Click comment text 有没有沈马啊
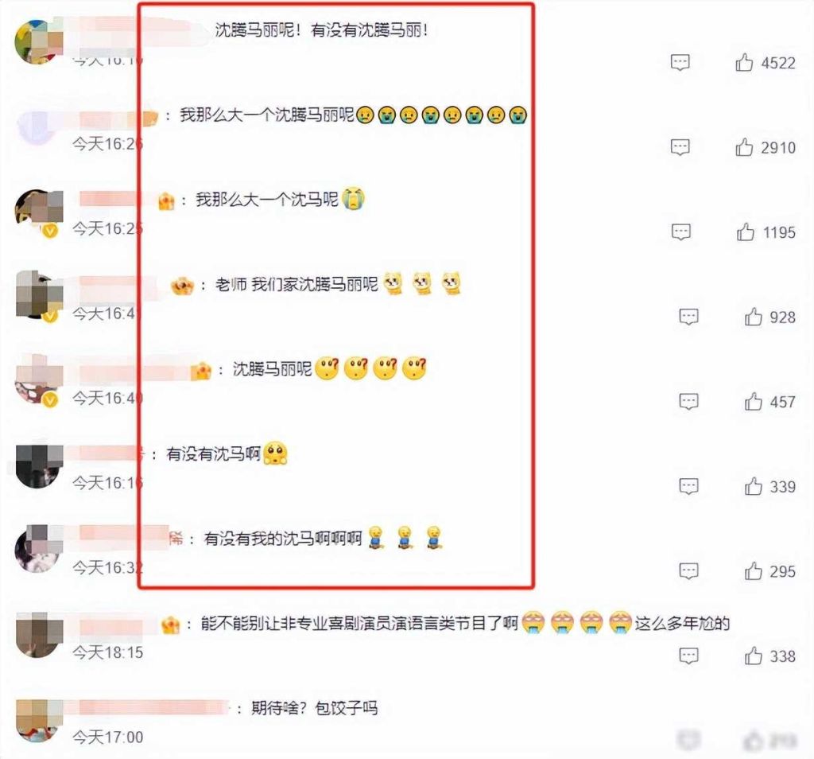Screen dimensions: 814x759 tap(213, 453)
